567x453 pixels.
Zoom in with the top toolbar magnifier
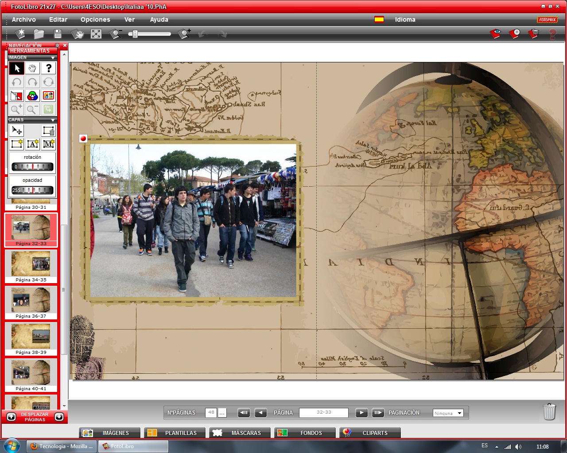click(184, 34)
